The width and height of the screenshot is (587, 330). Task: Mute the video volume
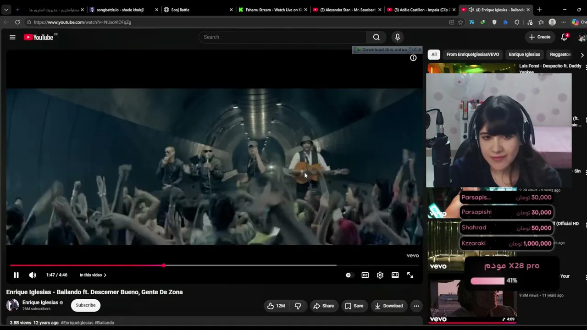(x=32, y=275)
